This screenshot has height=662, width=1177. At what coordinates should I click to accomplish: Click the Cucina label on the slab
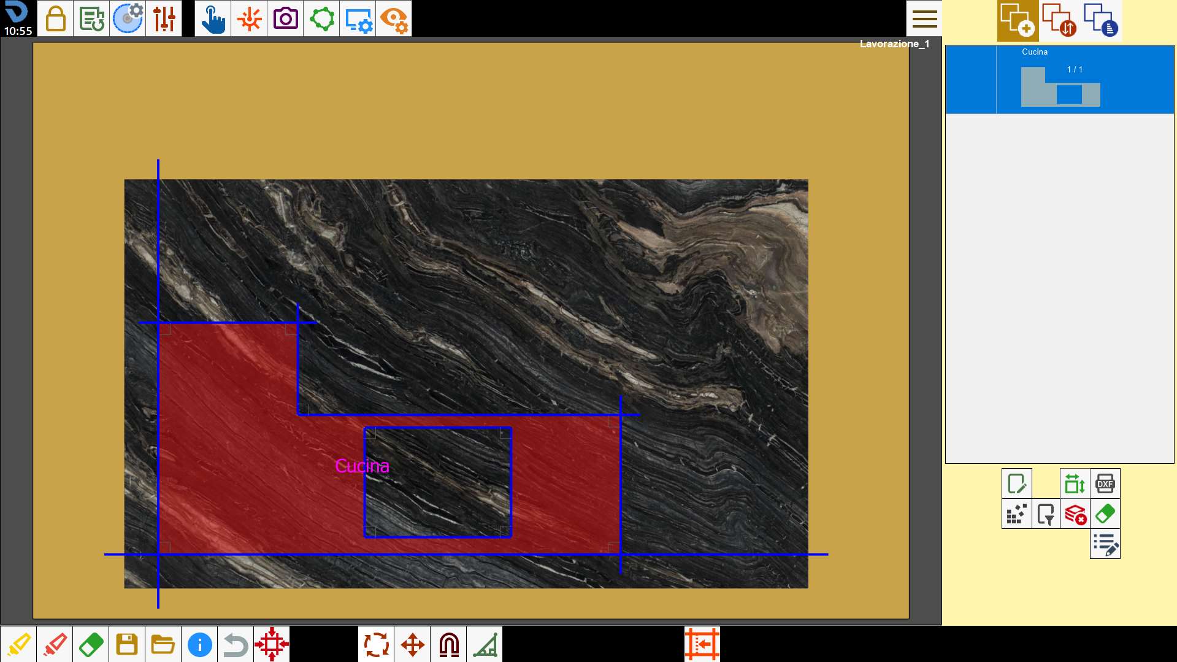pos(362,466)
